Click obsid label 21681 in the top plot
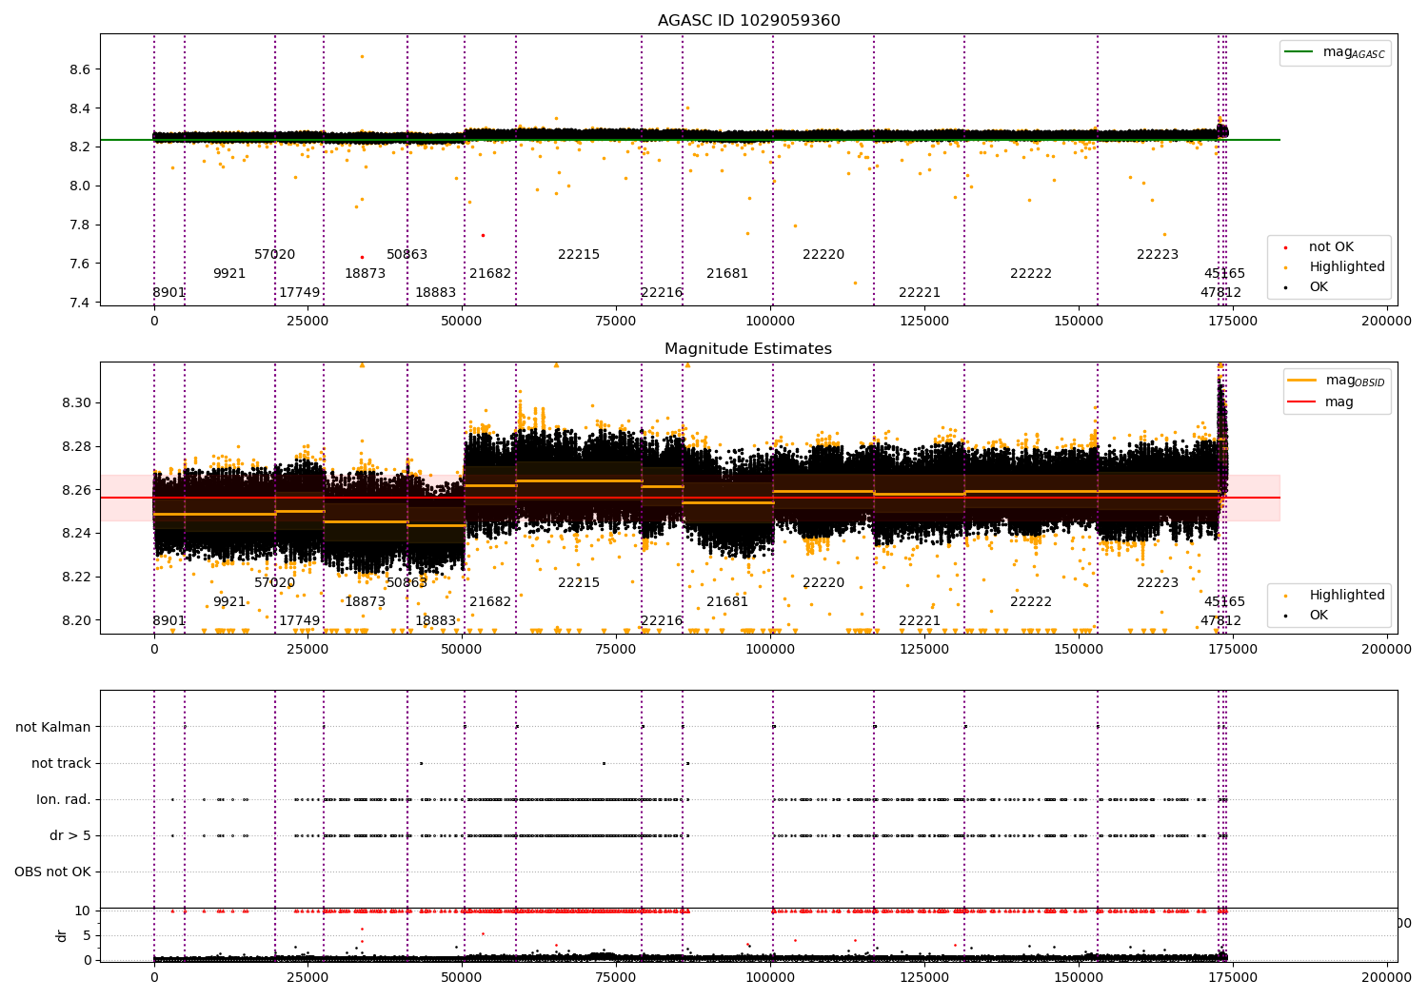The image size is (1428, 999). tap(727, 273)
